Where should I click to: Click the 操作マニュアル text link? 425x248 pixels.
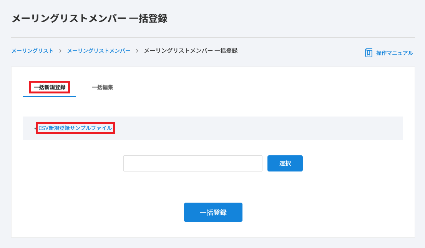394,53
